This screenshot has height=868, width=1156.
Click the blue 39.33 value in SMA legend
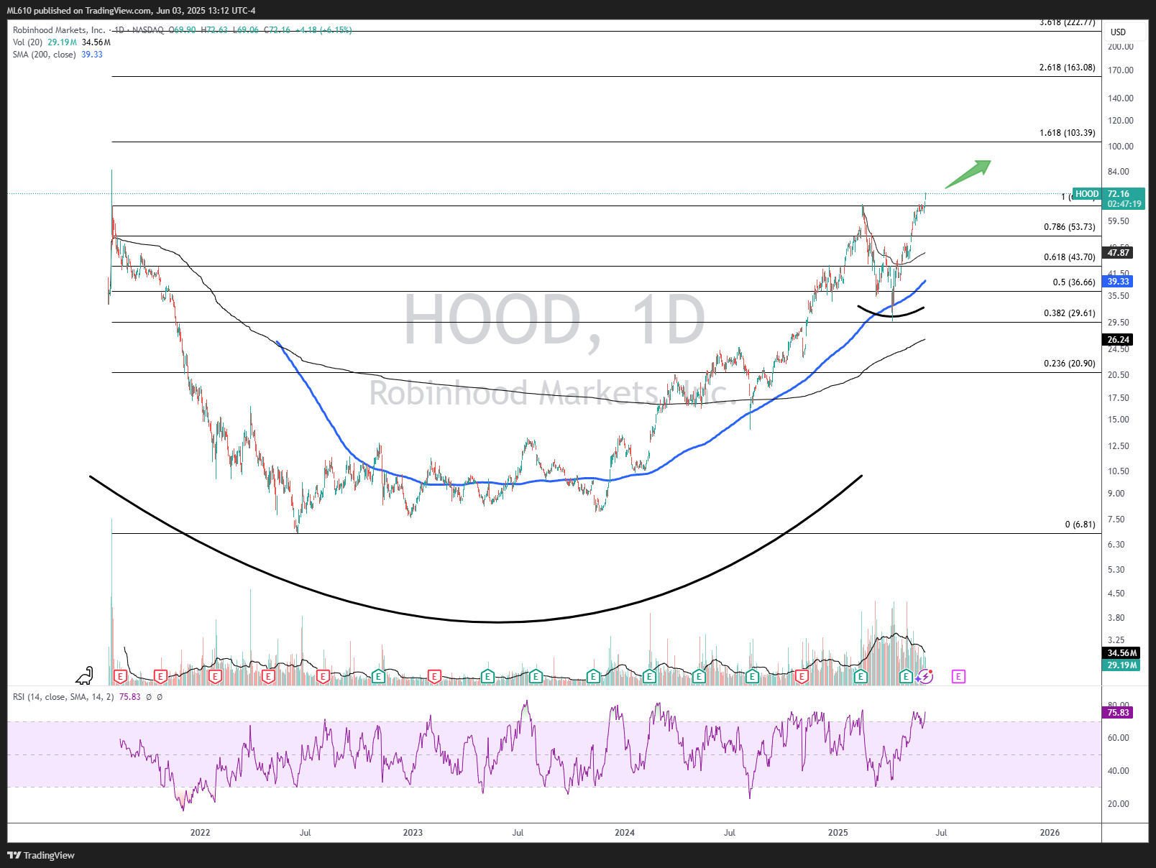click(x=92, y=55)
